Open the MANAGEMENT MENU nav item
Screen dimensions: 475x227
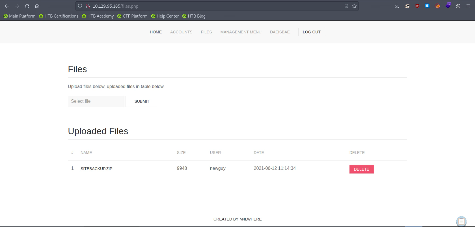click(x=241, y=32)
